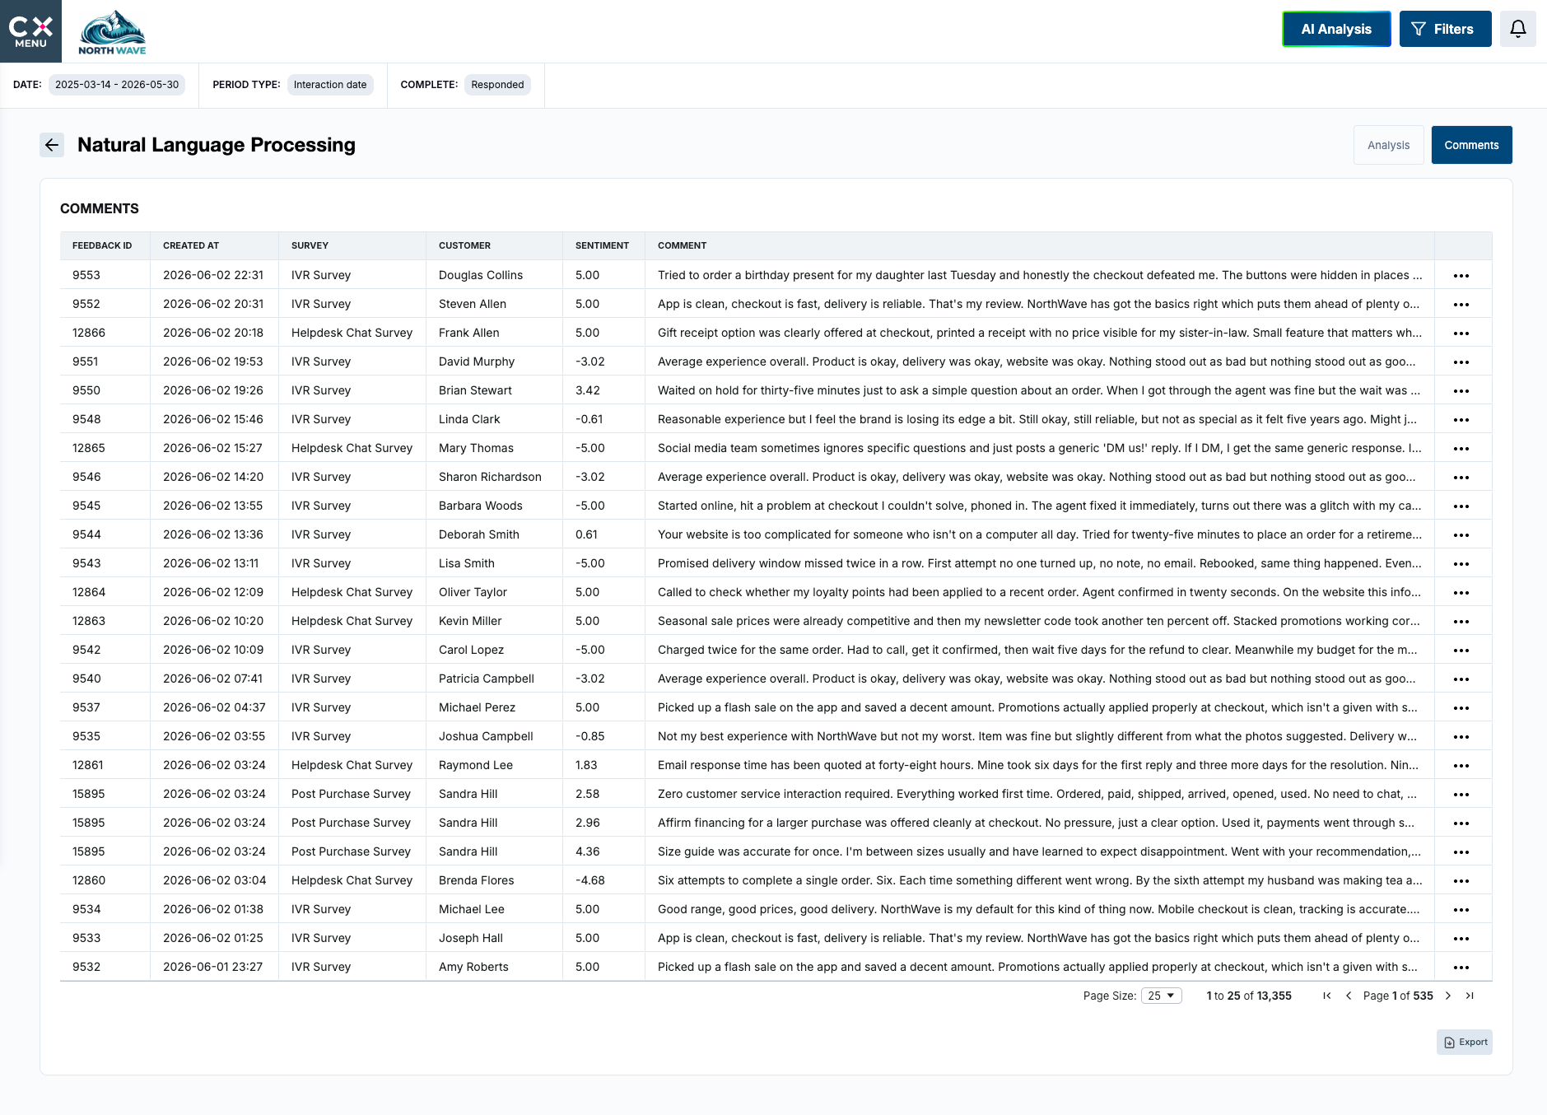This screenshot has height=1115, width=1547.
Task: Select customer Brenda Flores
Action: coord(476,880)
